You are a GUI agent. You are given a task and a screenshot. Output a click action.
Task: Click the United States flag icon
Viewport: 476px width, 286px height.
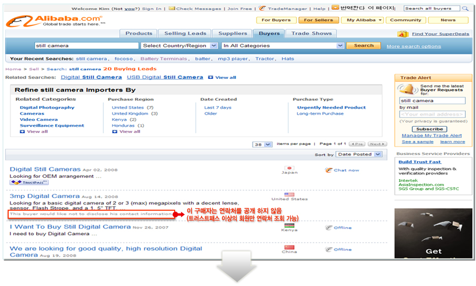point(289,194)
